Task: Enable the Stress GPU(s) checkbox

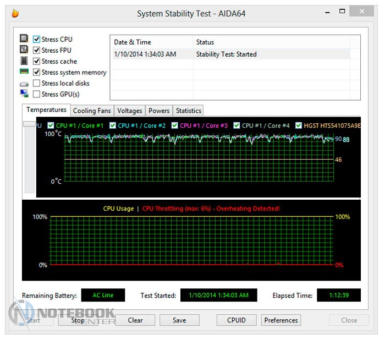Action: pos(37,95)
